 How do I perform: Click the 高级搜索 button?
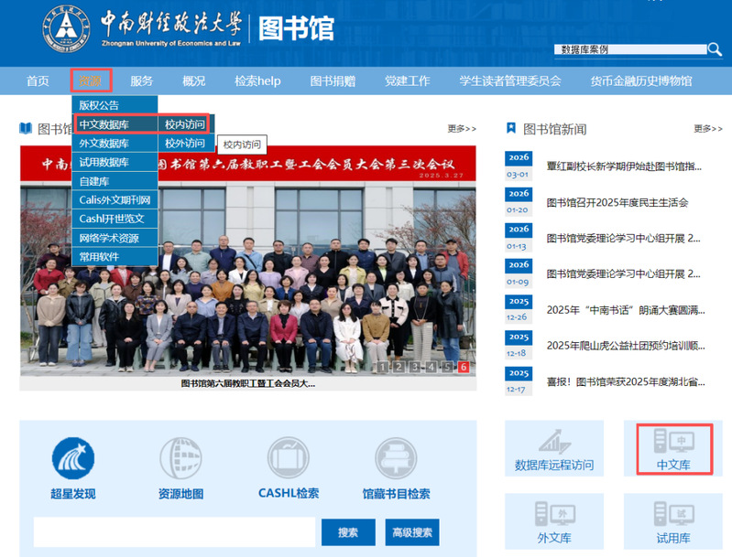pyautogui.click(x=411, y=532)
